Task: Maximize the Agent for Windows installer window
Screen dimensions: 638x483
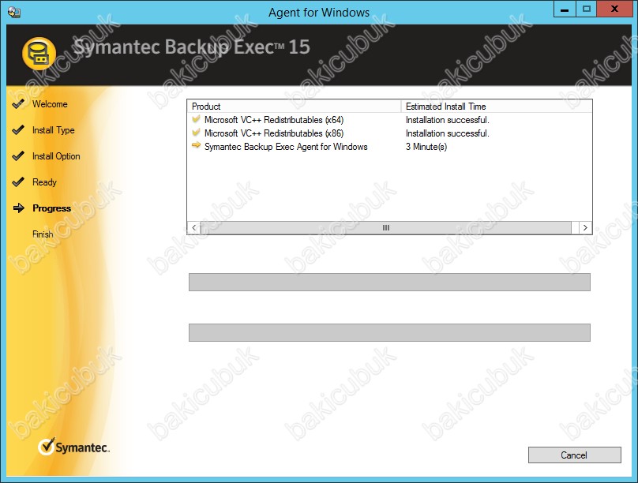Action: (587, 9)
